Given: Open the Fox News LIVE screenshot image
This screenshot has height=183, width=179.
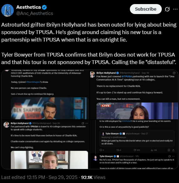Looking at the screenshot, I should coord(134,95).
